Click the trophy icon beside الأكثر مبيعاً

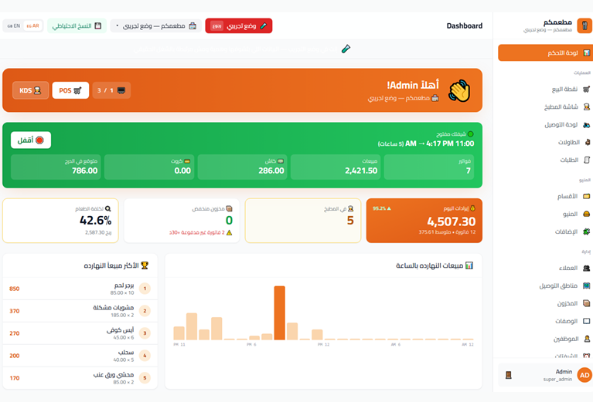(145, 265)
